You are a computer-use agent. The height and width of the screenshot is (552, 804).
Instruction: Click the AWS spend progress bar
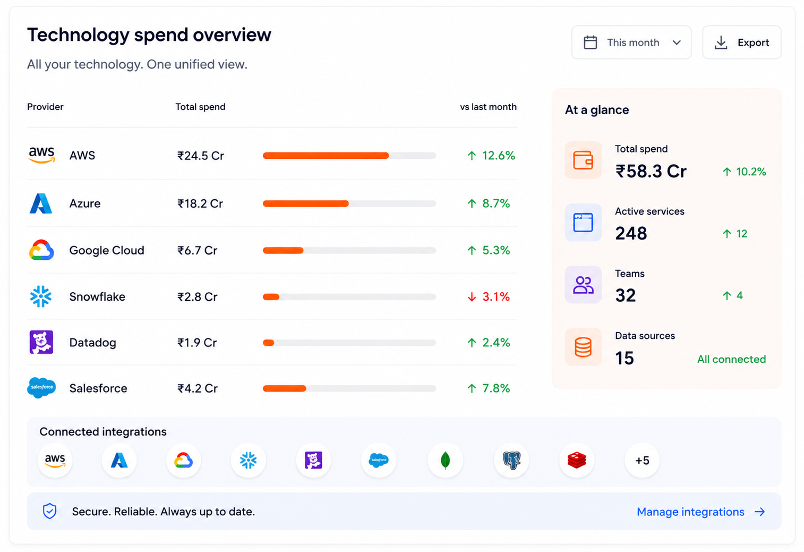[x=349, y=156]
